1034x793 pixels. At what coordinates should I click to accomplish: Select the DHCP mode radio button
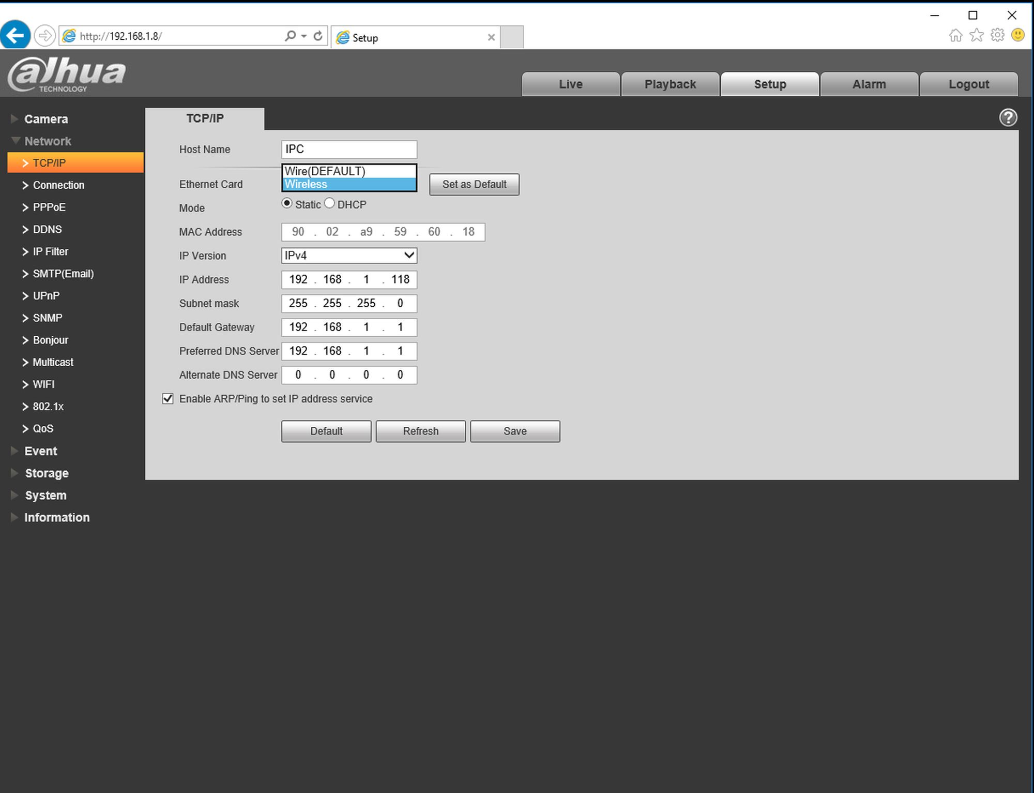click(329, 203)
